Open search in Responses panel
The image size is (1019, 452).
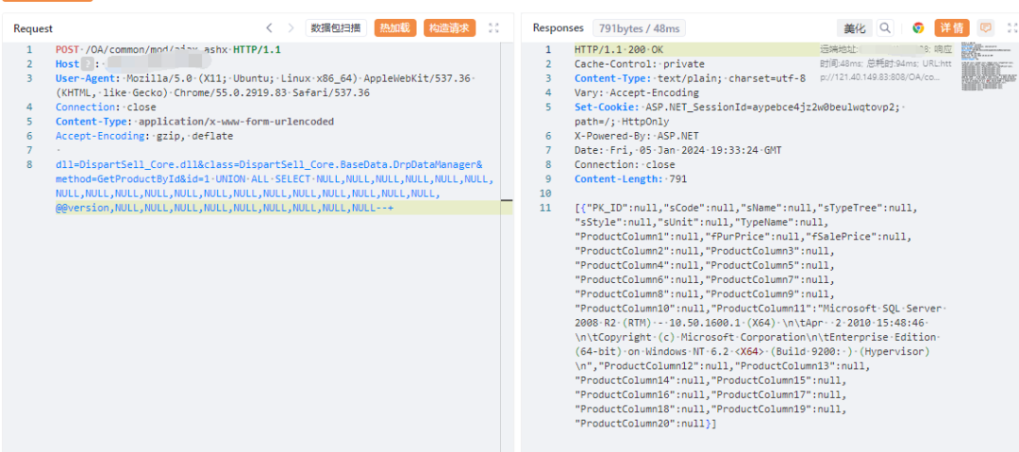click(x=884, y=28)
